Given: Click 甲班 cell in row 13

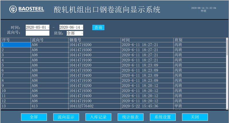Looking at the screenshot, I should [x=200, y=106].
